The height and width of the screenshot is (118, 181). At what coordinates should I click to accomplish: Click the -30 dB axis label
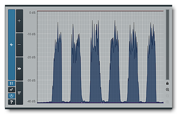31,80
